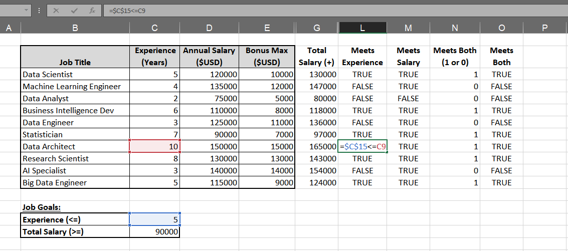
Task: Select the Data Engineer cell
Action: pyautogui.click(x=75, y=122)
